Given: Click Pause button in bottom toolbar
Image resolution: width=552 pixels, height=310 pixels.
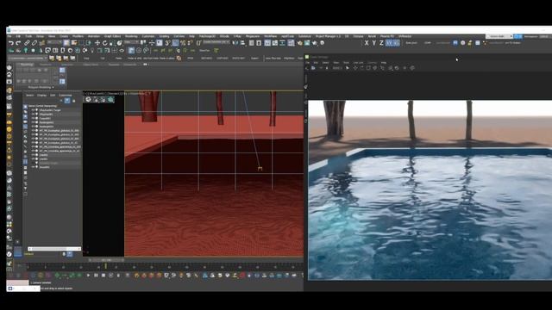Looking at the screenshot, I should [x=96, y=276].
